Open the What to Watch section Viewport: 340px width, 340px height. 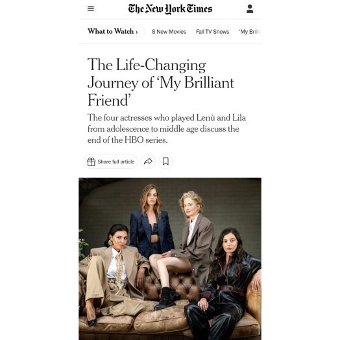point(110,31)
